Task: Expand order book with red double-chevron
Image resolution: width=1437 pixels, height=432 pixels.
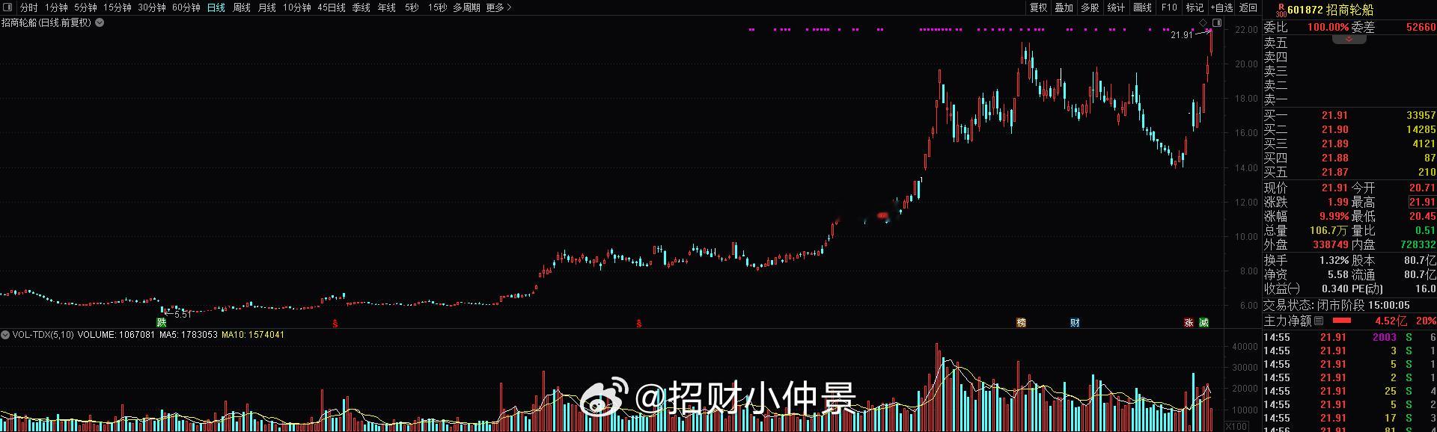Action: [1349, 39]
